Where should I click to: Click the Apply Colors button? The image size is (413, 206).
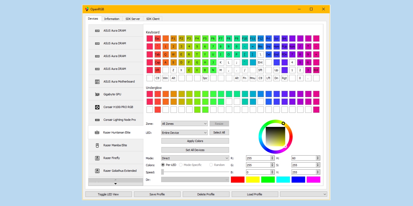point(195,141)
